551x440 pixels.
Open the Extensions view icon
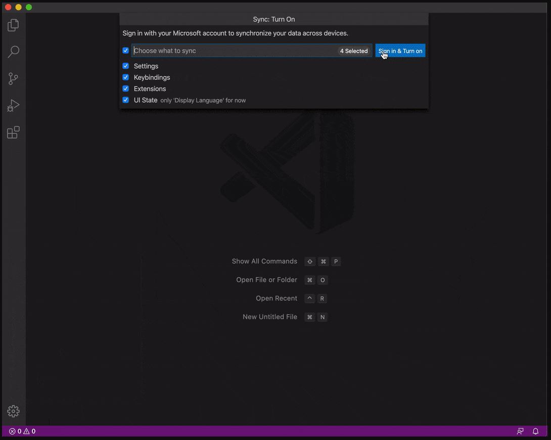click(x=13, y=132)
